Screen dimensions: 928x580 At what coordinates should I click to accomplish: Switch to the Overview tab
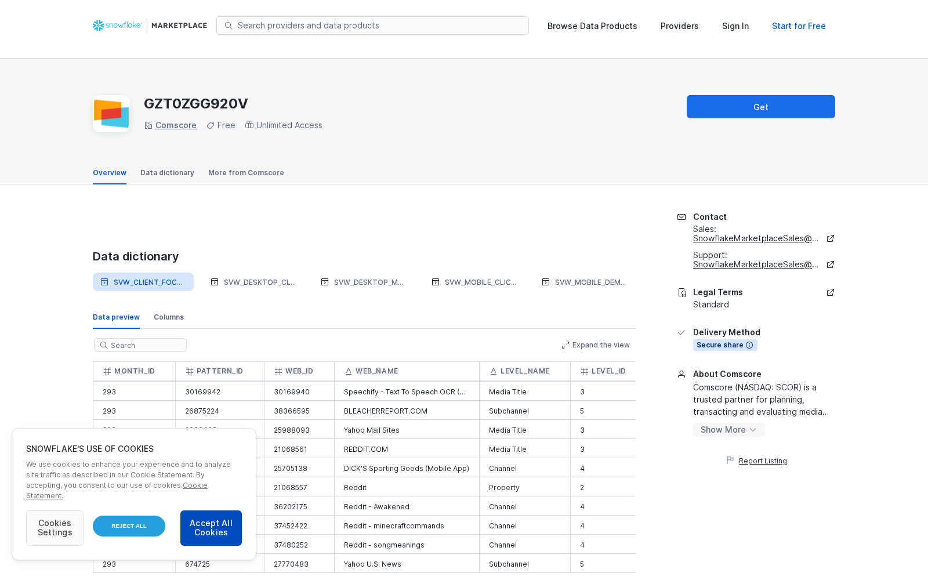click(110, 173)
